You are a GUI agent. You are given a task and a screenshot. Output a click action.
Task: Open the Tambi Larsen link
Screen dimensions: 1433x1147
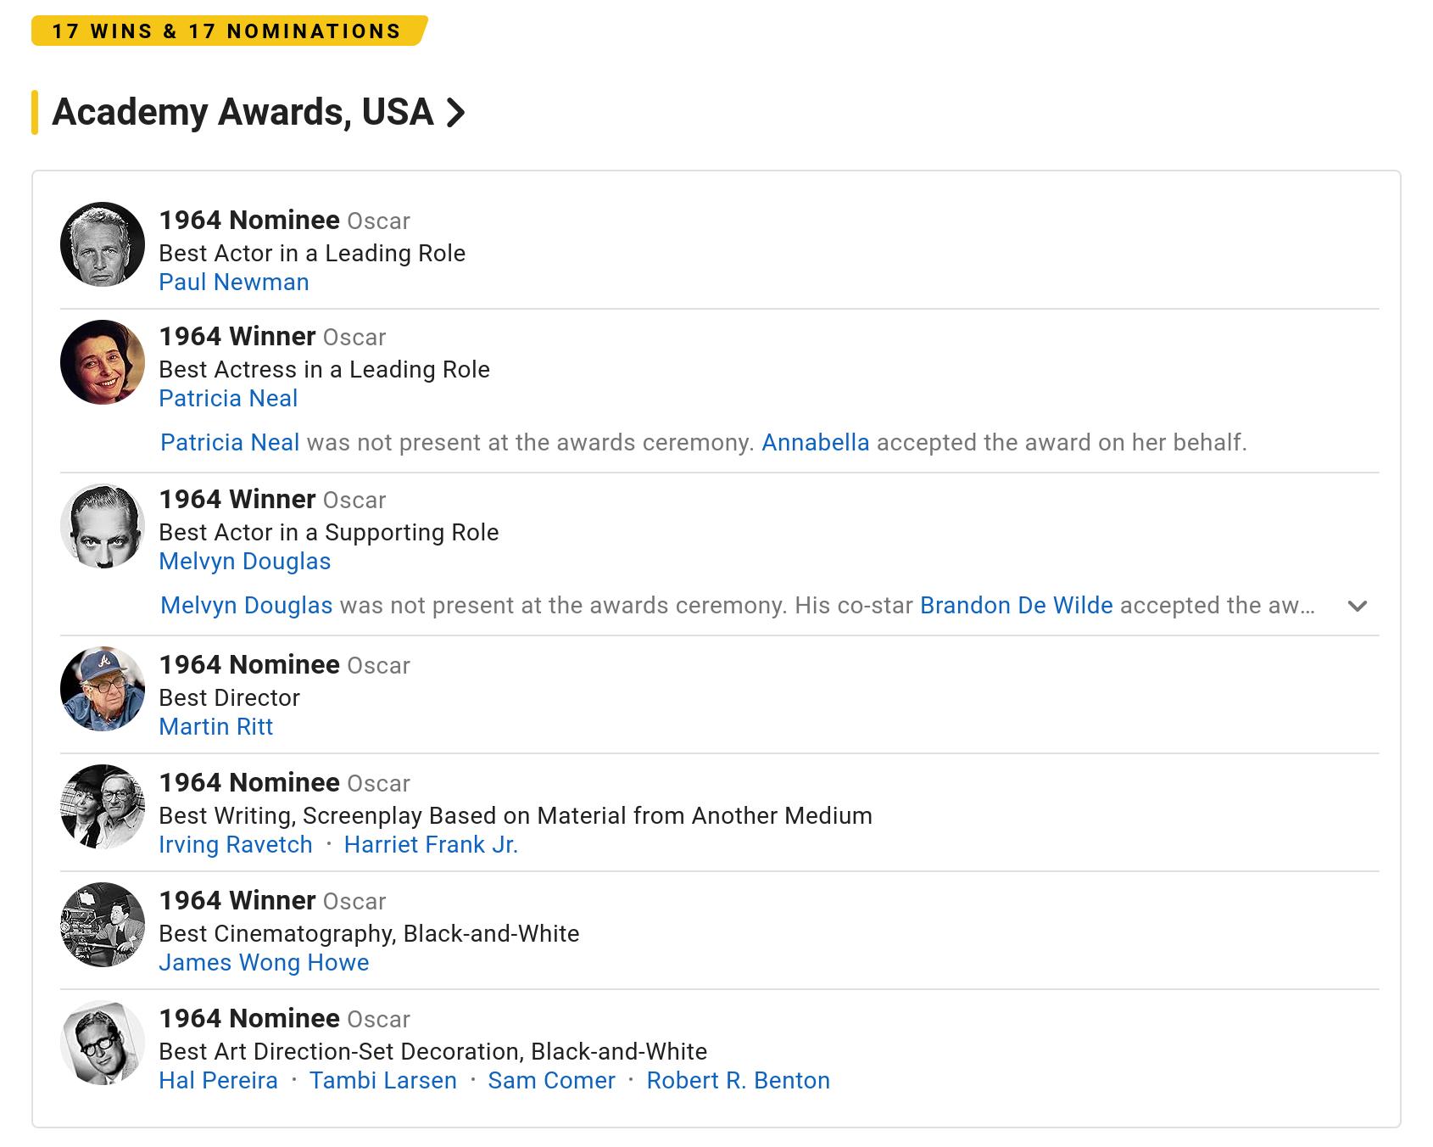382,1081
